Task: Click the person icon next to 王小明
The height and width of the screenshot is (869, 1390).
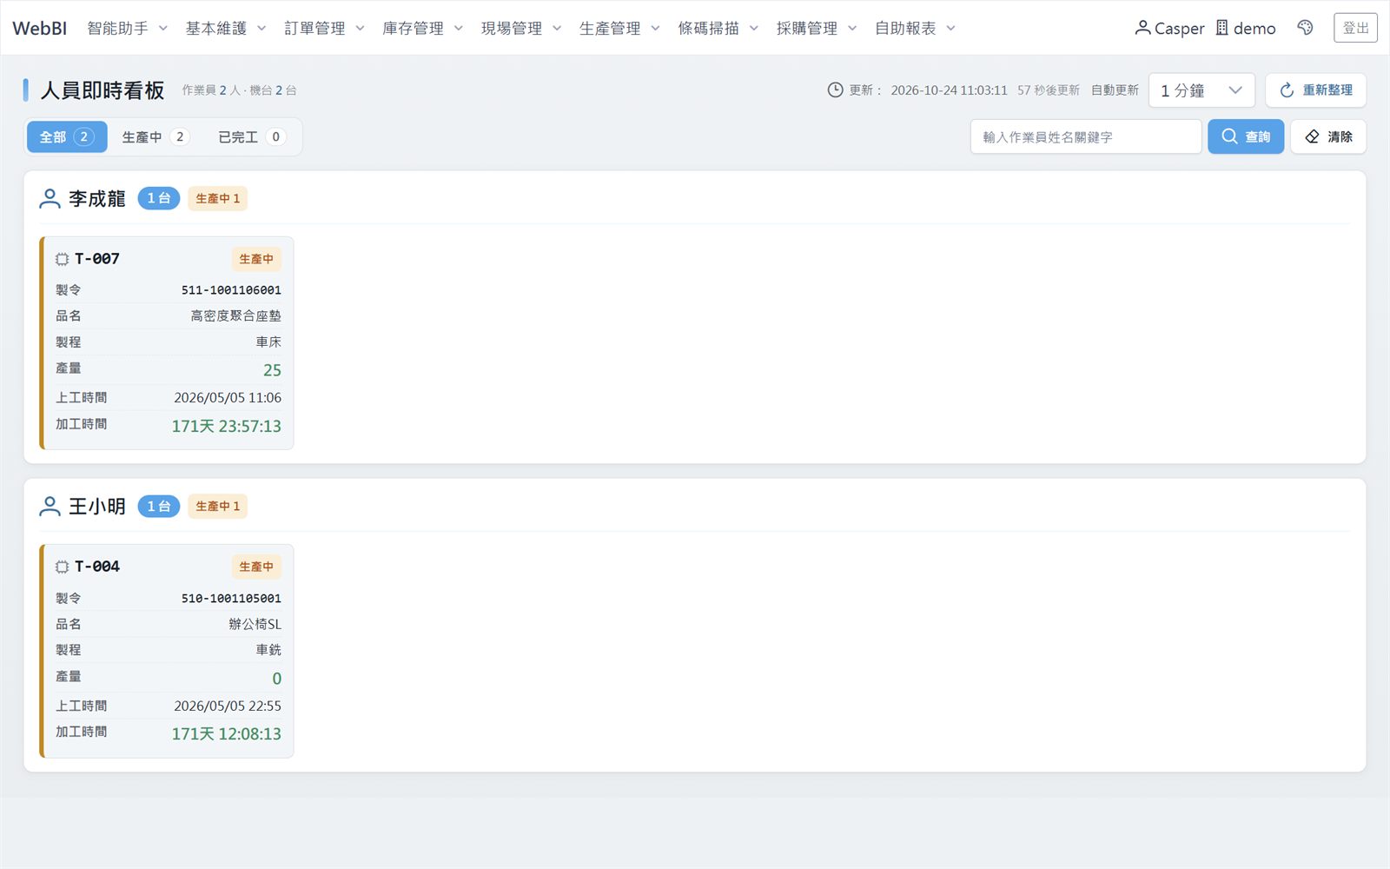Action: coord(50,507)
